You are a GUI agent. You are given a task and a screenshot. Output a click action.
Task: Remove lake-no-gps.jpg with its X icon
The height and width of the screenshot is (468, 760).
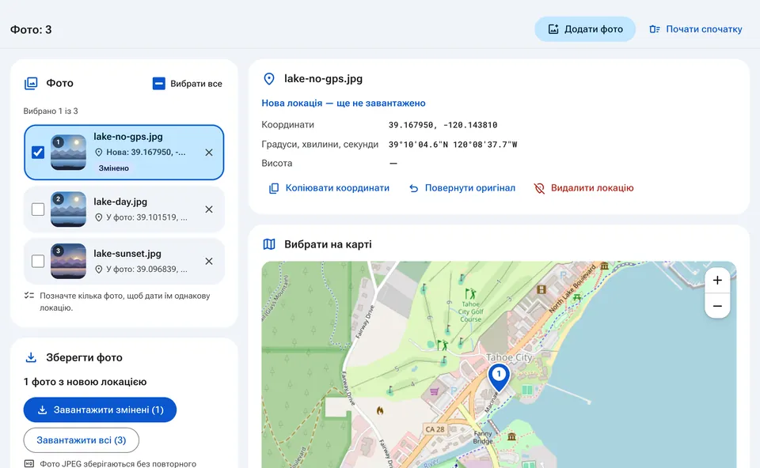coord(209,153)
